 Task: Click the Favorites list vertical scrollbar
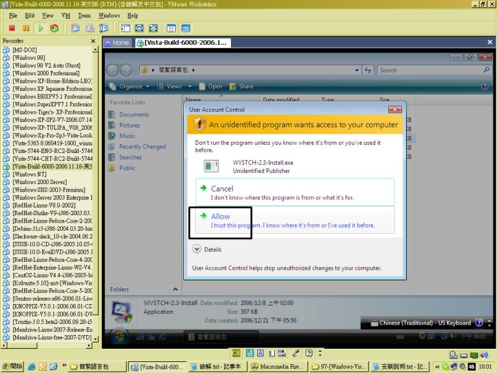pyautogui.click(x=95, y=194)
